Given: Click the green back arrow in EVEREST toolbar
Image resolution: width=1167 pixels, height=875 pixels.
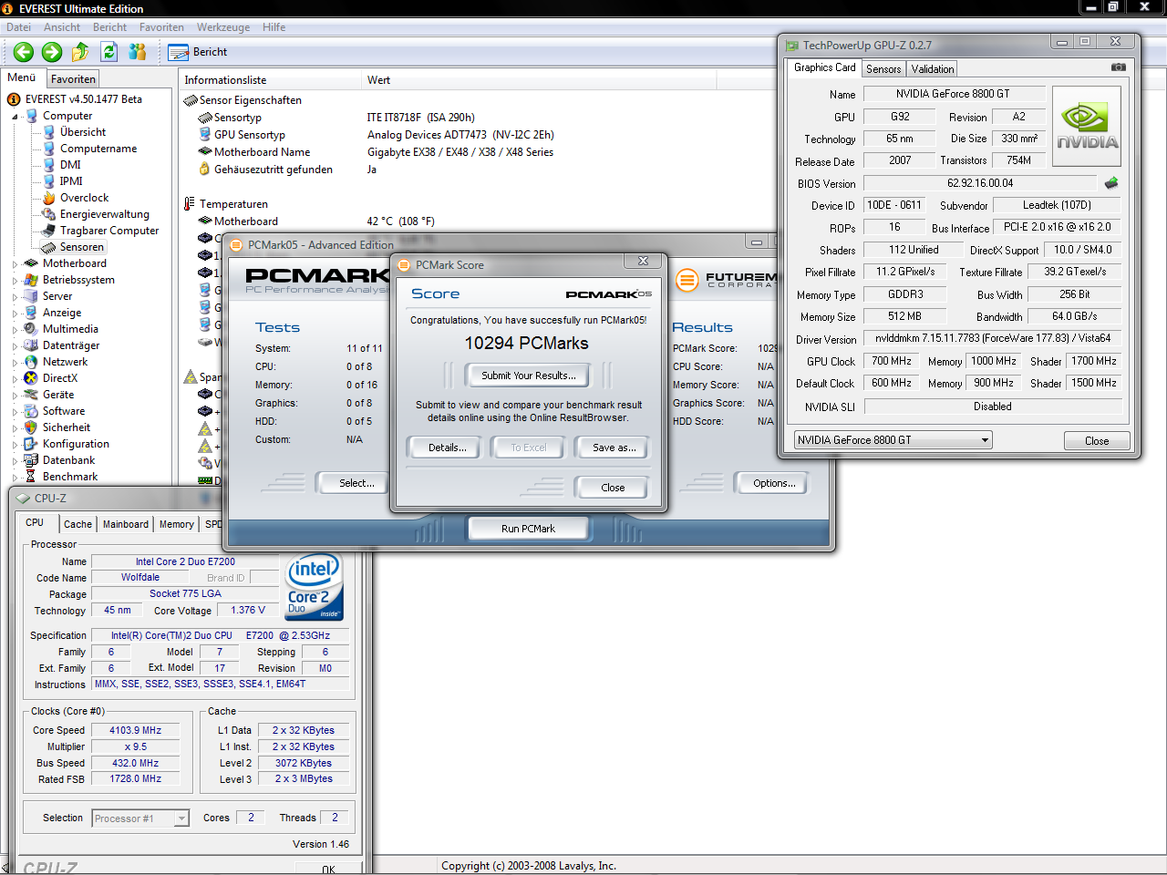Looking at the screenshot, I should point(24,52).
